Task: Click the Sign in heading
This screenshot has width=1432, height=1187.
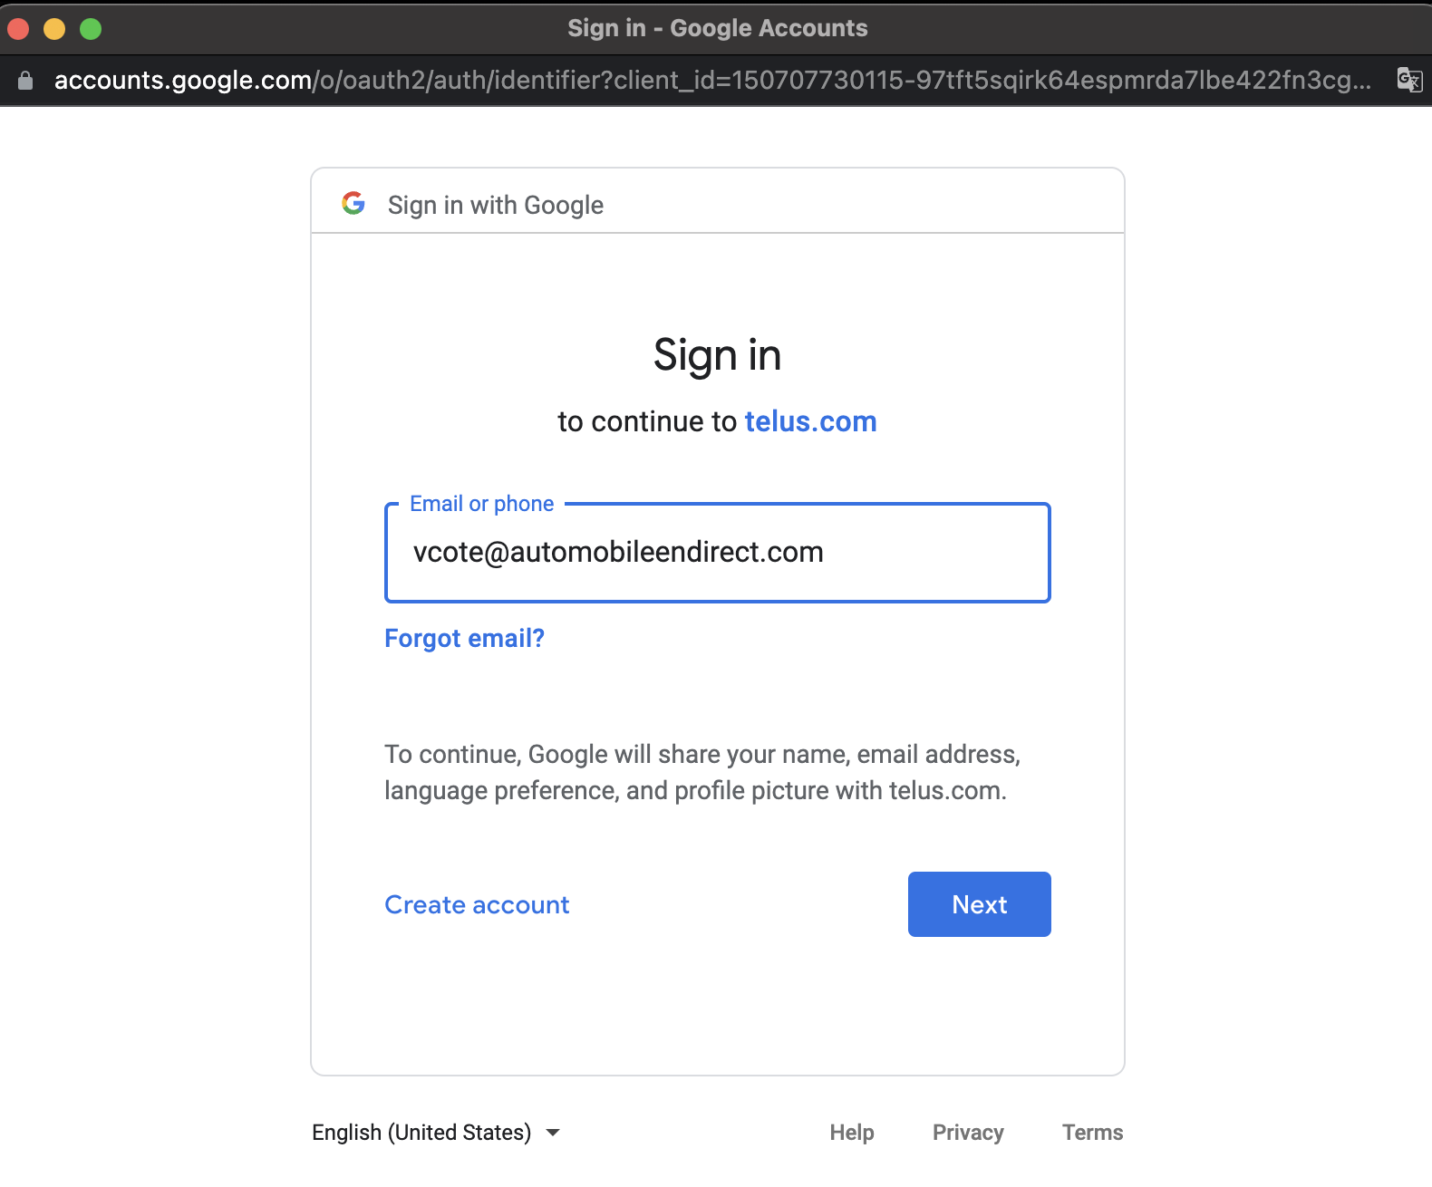Action: click(718, 355)
